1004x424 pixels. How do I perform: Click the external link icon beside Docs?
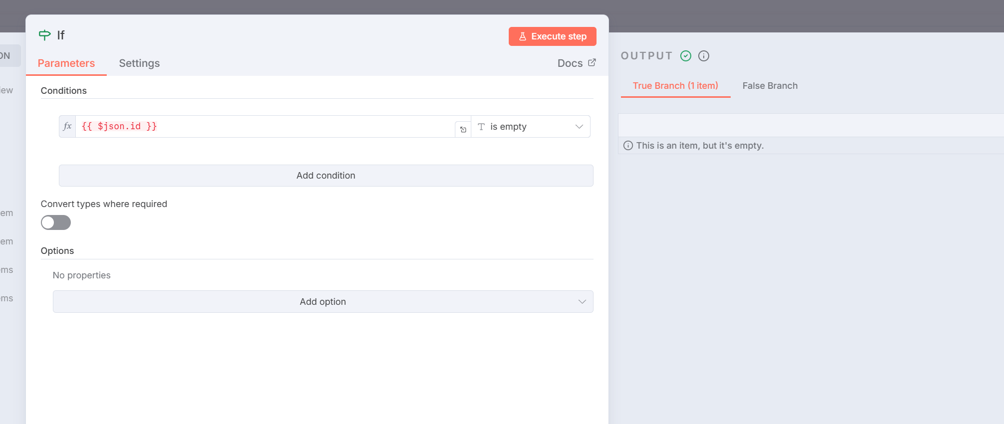(x=592, y=63)
